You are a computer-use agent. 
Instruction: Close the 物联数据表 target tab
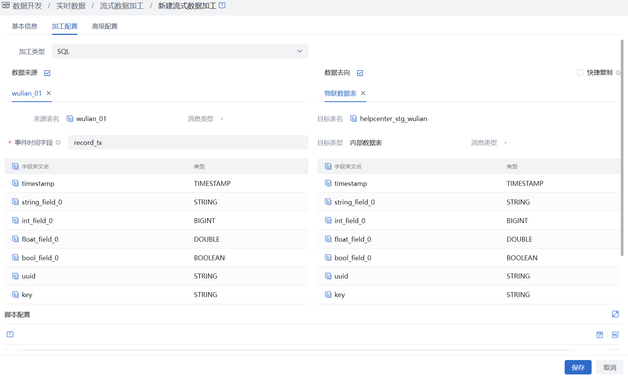click(363, 93)
